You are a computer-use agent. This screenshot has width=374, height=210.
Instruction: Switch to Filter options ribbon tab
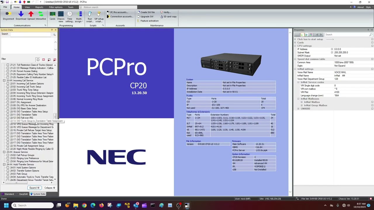click(x=56, y=7)
